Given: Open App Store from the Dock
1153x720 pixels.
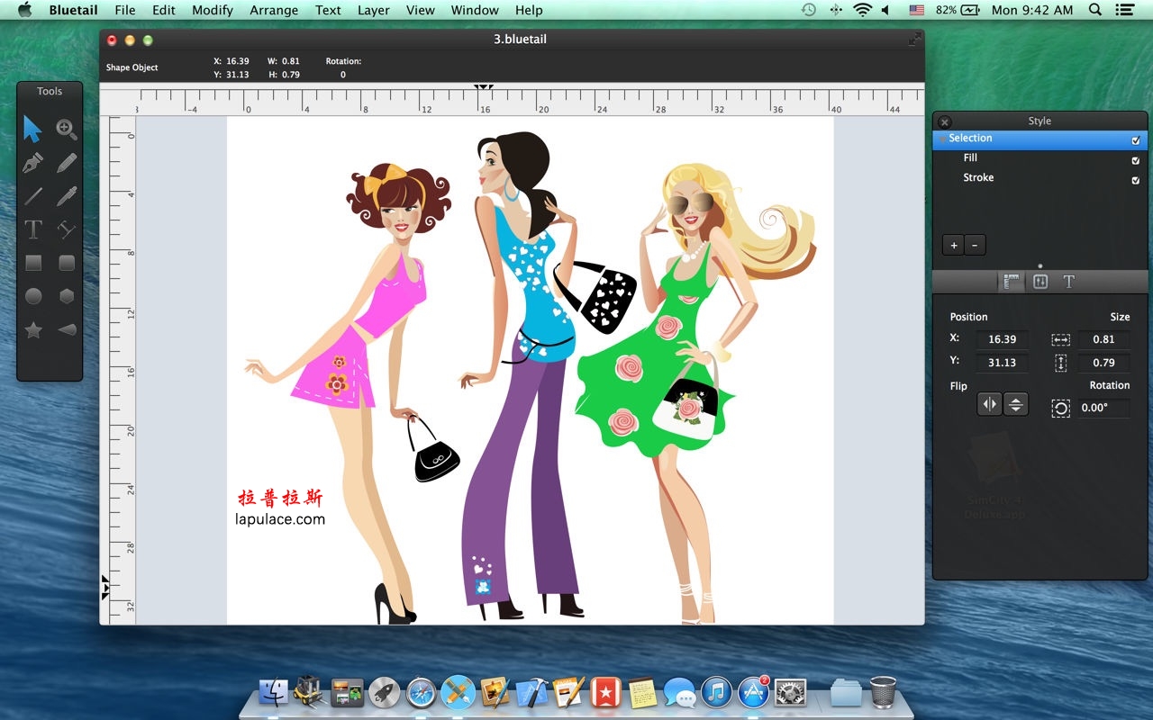Looking at the screenshot, I should [x=753, y=693].
